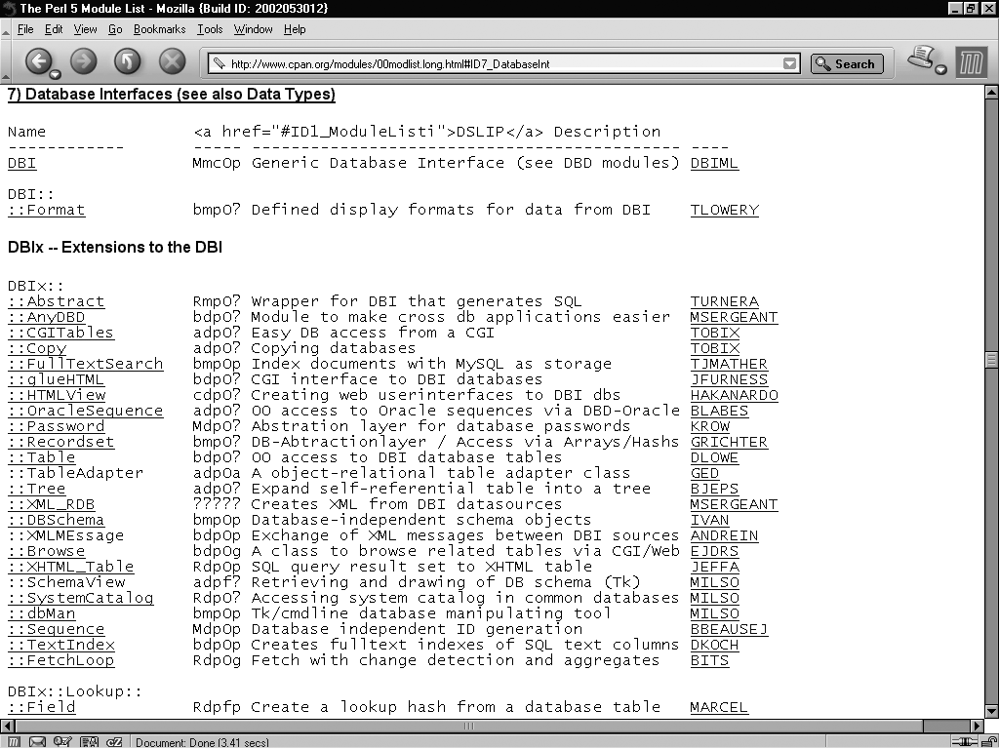
Task: Open Address Book from the status bar icon
Action: (89, 742)
